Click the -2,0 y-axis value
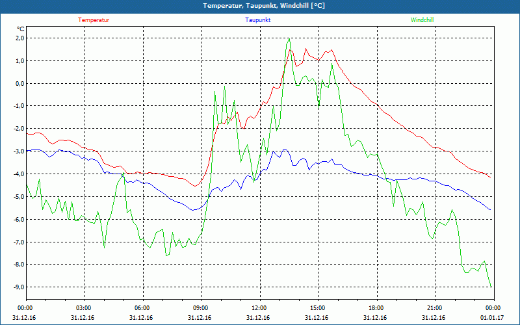Viewport: 520px width, 325px height. 19,129
